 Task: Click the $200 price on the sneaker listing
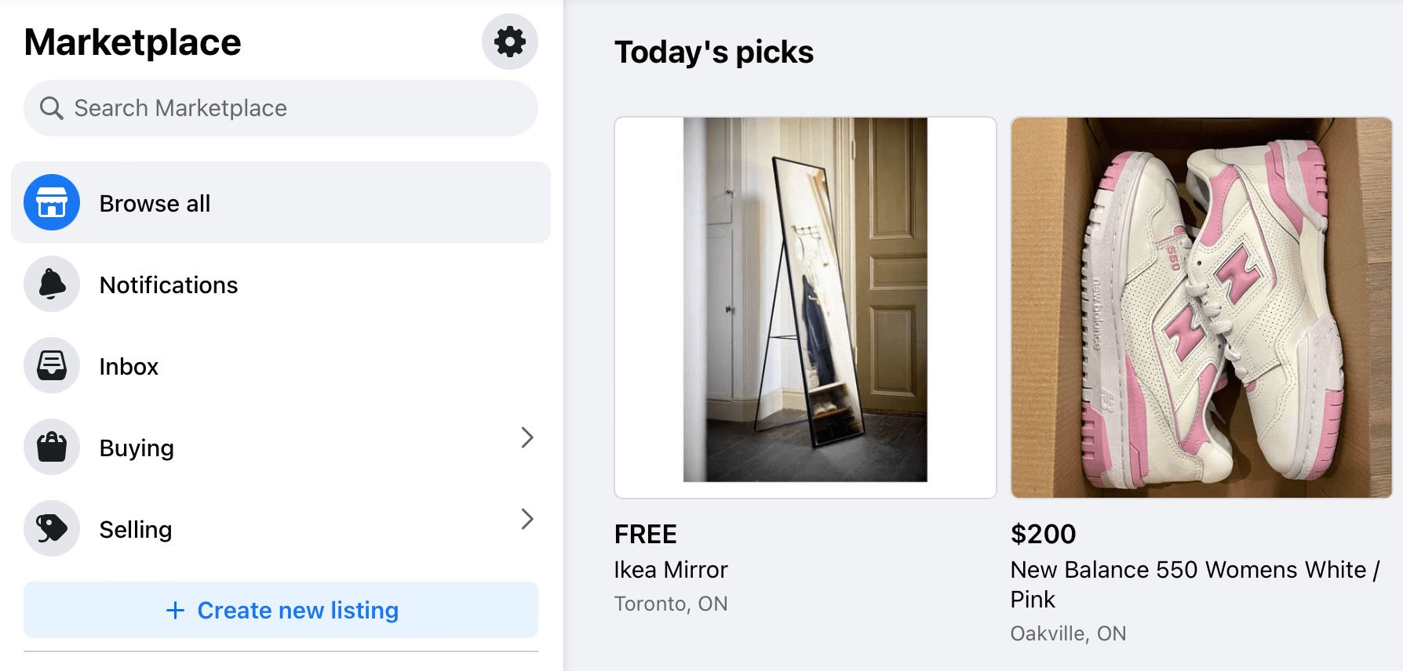[1043, 535]
